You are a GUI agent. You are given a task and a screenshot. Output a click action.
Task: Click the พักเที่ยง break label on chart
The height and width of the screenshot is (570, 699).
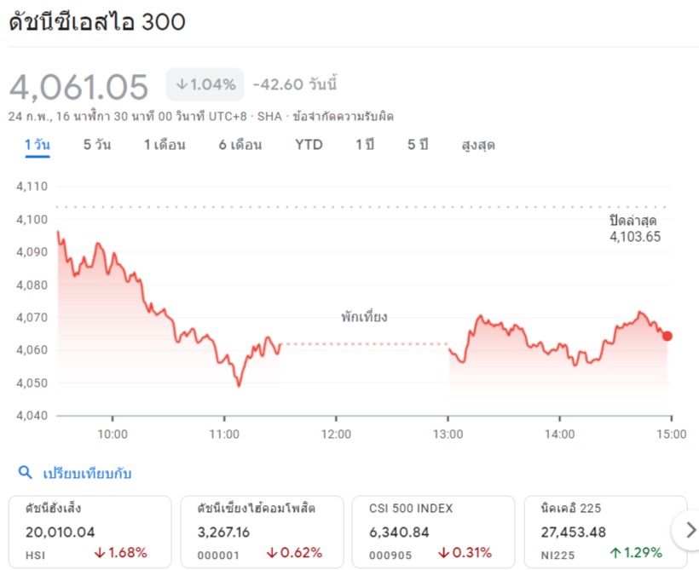click(x=364, y=317)
